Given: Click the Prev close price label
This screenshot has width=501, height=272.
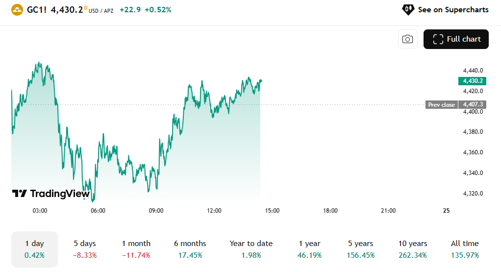Looking at the screenshot, I should pyautogui.click(x=441, y=104).
